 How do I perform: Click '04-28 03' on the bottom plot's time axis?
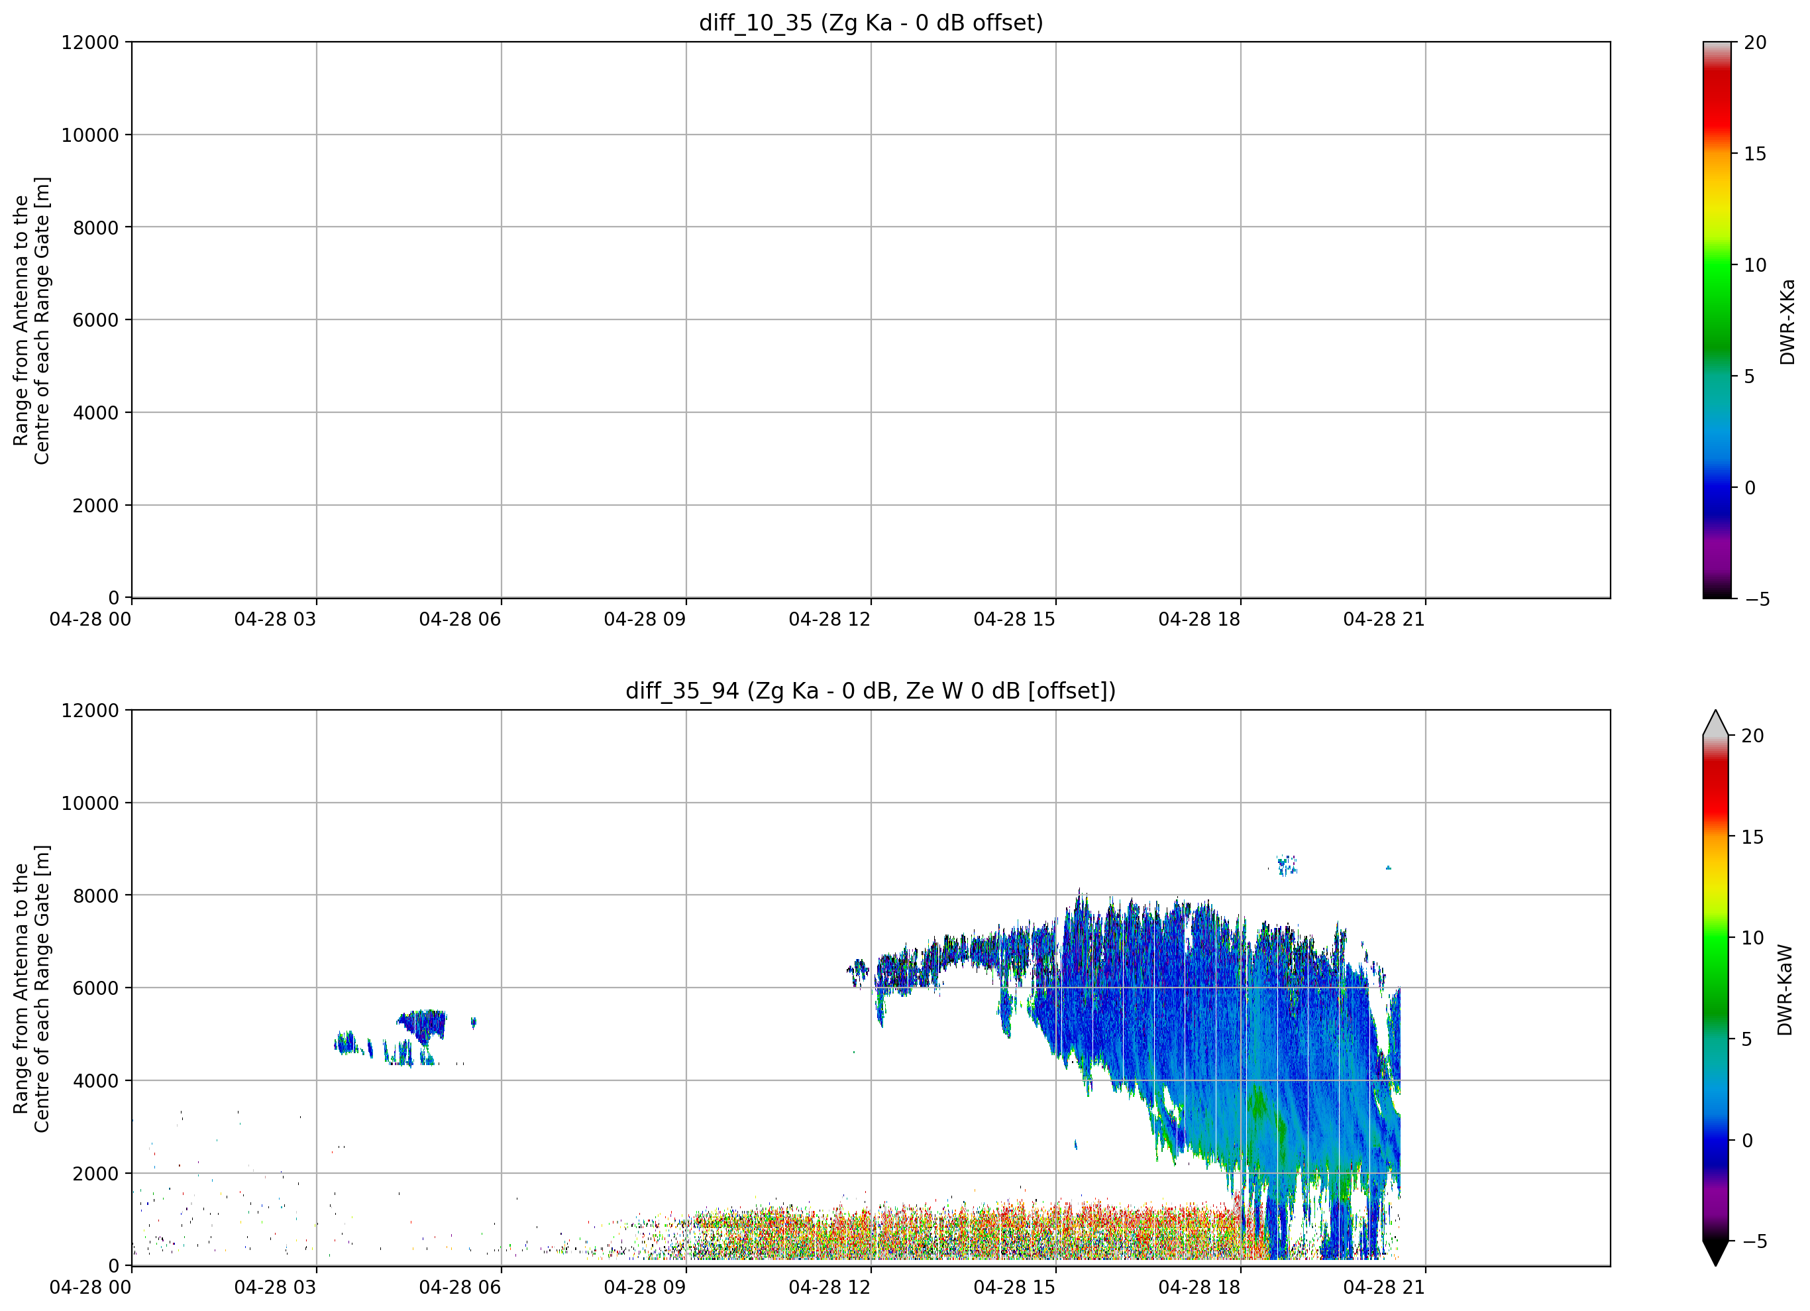(x=276, y=1288)
